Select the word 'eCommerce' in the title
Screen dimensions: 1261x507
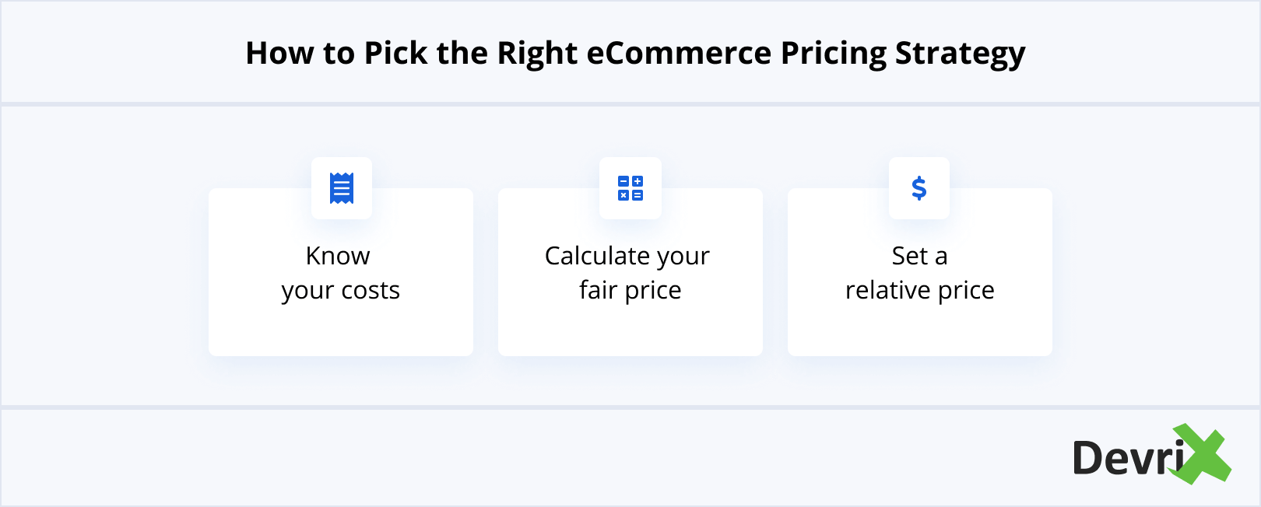(678, 53)
